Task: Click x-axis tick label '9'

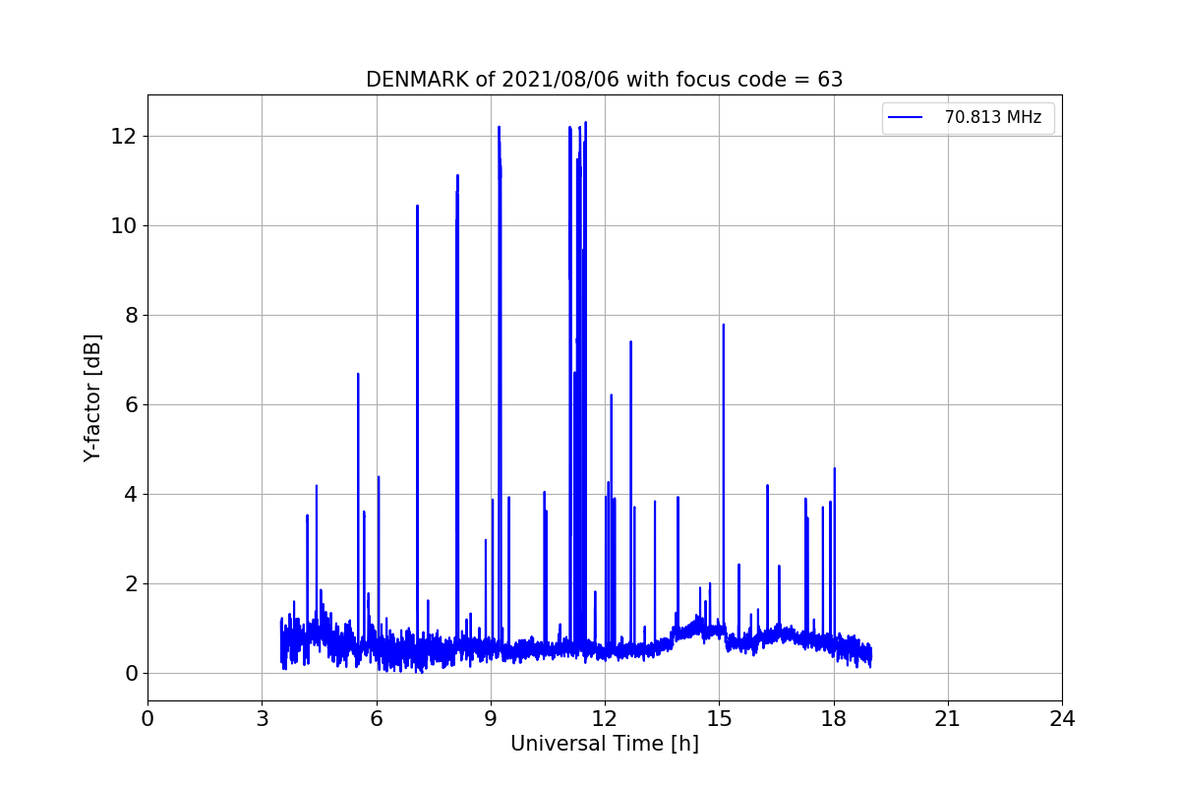Action: [x=491, y=719]
